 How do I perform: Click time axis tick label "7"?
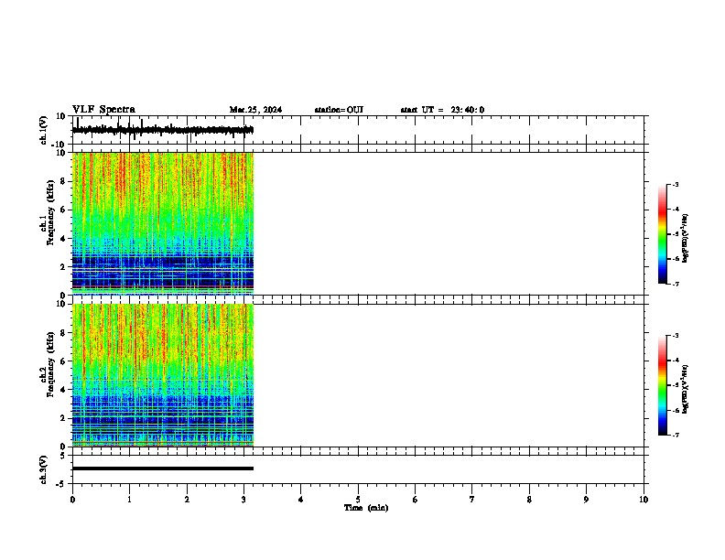[472, 500]
